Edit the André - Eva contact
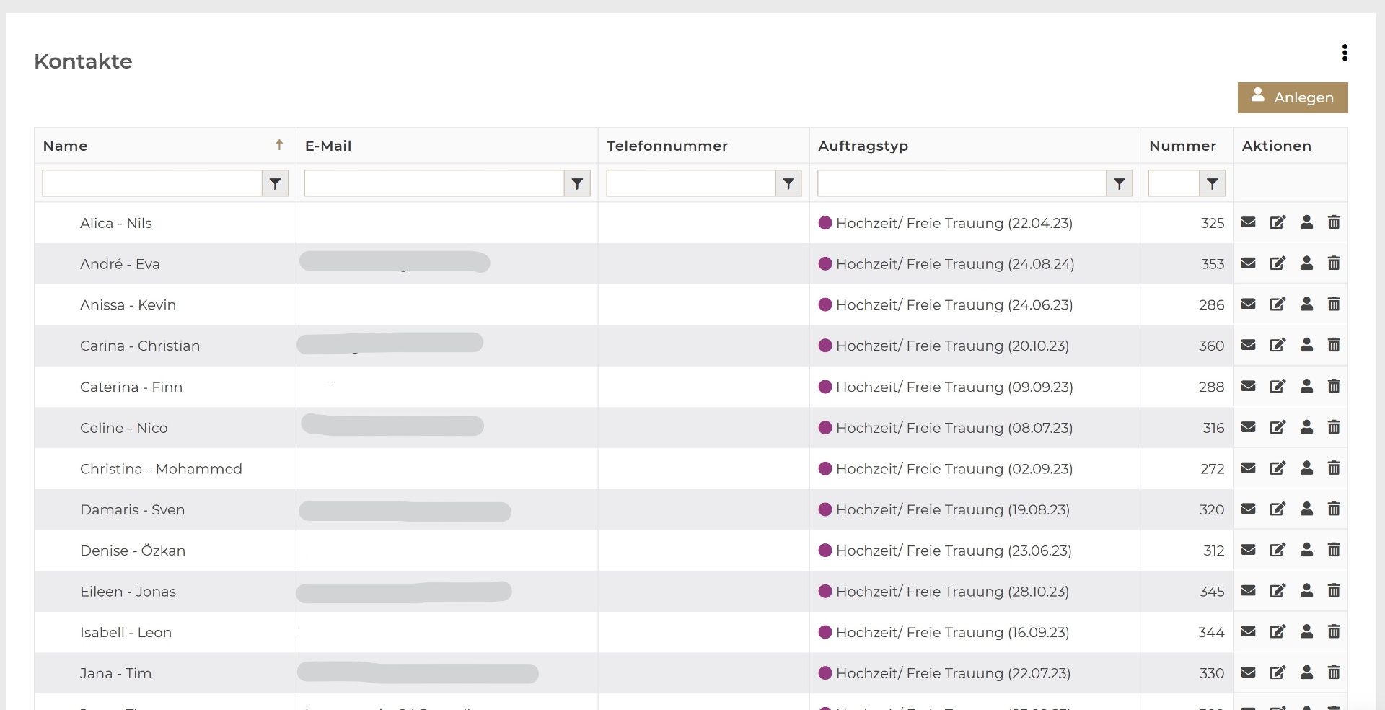The image size is (1385, 710). [x=1278, y=263]
